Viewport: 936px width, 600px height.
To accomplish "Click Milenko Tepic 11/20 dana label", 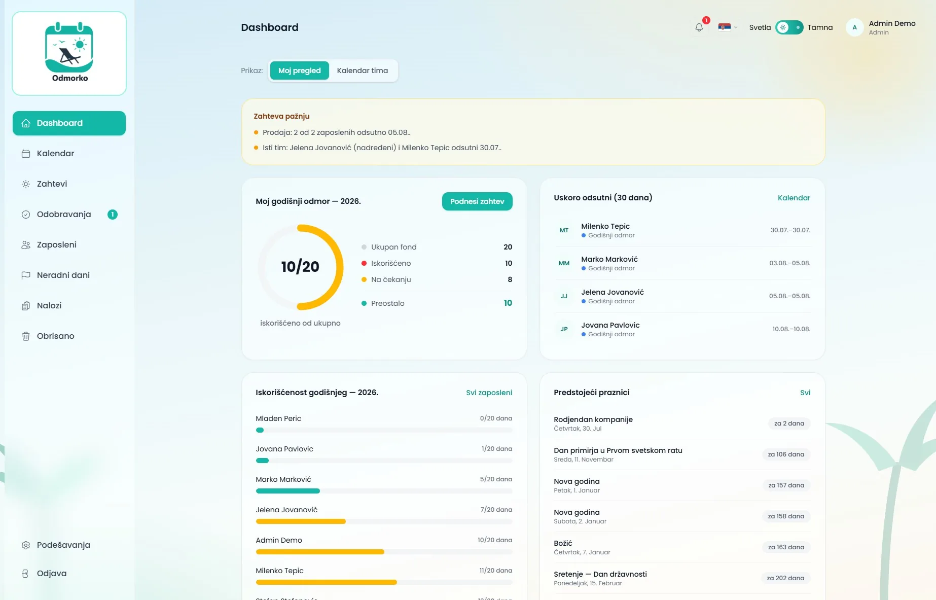I will tap(495, 571).
